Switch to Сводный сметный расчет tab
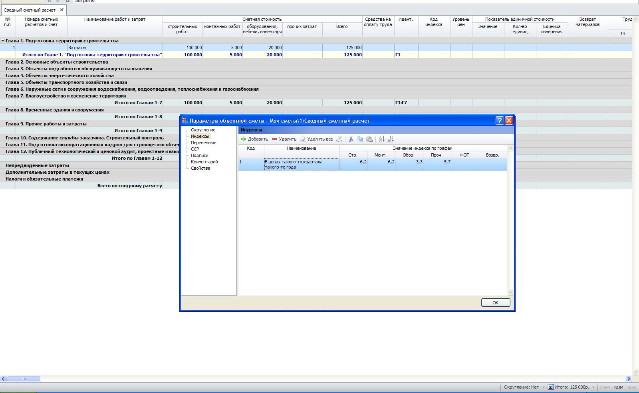The height and width of the screenshot is (393, 639). (x=30, y=10)
